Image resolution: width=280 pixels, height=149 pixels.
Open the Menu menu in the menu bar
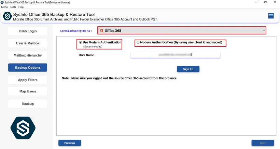(4, 7)
